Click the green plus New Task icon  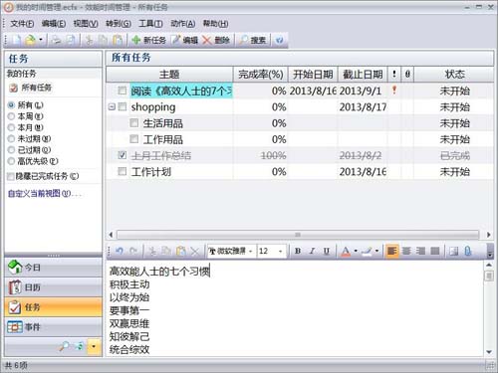[x=136, y=40]
